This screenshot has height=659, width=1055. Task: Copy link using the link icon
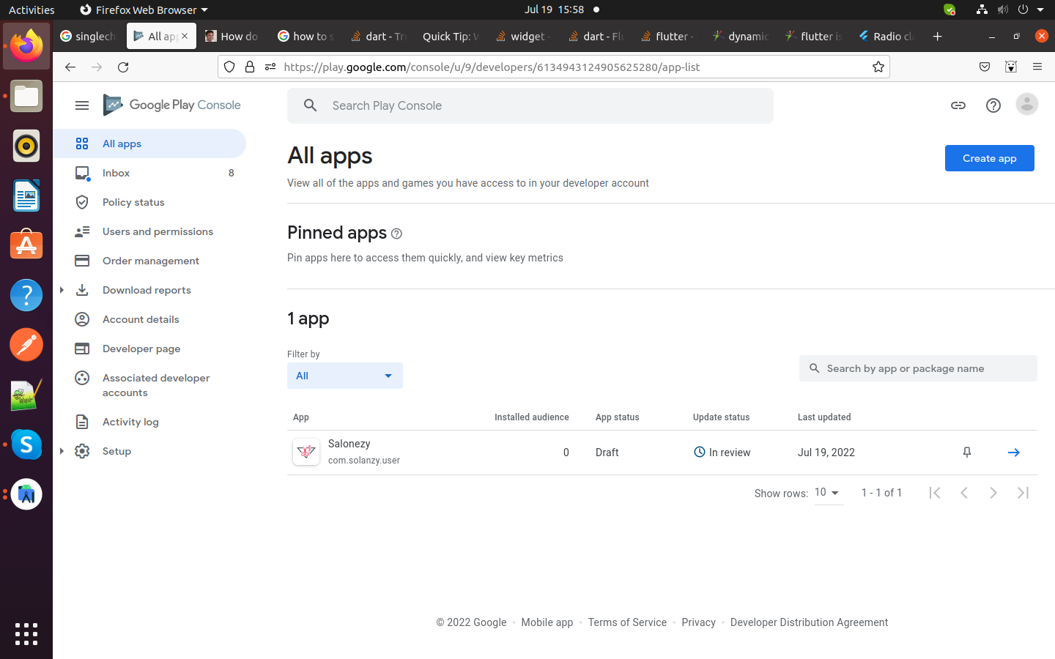pyautogui.click(x=958, y=105)
